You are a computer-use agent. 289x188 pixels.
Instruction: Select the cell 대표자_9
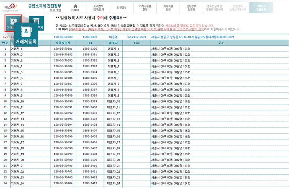(113, 96)
